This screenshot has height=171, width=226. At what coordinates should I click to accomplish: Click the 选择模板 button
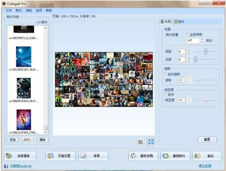pyautogui.click(x=20, y=156)
